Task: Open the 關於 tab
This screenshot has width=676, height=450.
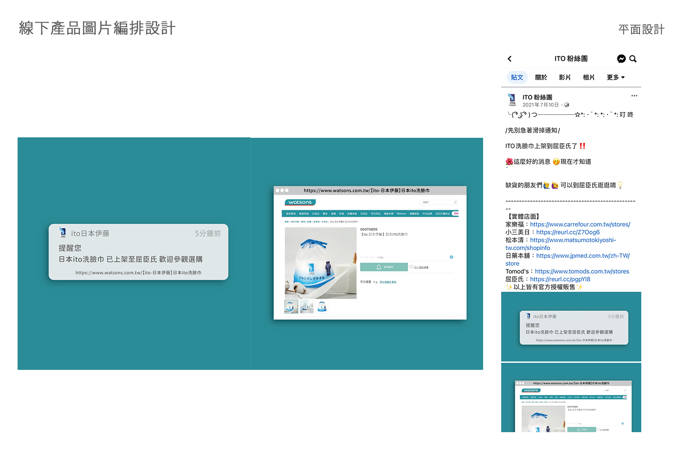Action: pyautogui.click(x=541, y=77)
